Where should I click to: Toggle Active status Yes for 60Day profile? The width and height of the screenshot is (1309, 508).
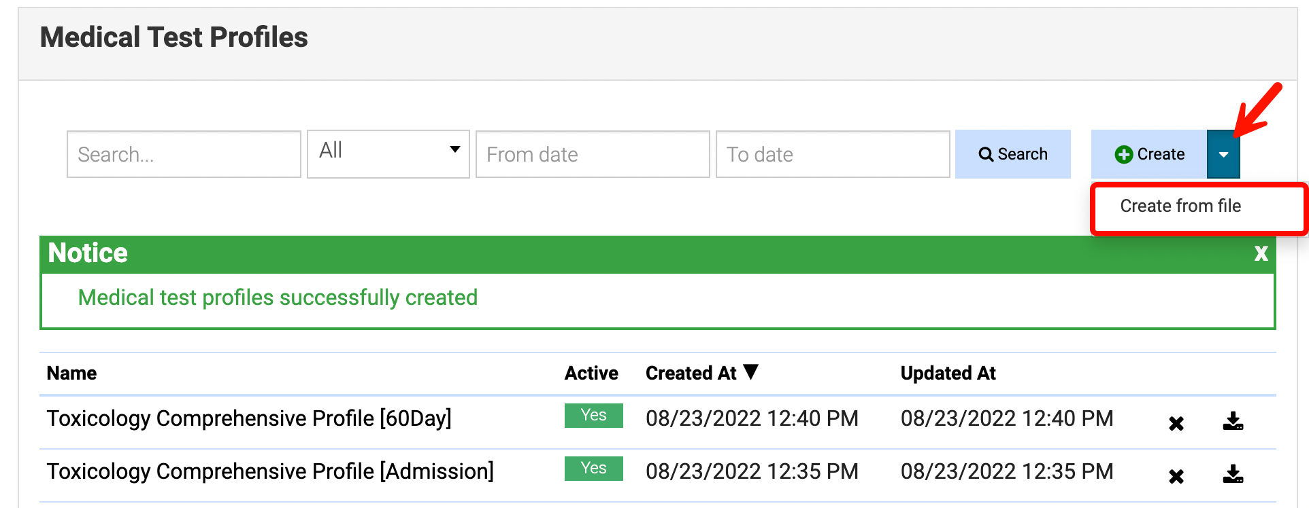click(593, 416)
